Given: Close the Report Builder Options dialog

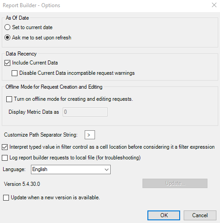Looking at the screenshot, I should click(x=214, y=5).
